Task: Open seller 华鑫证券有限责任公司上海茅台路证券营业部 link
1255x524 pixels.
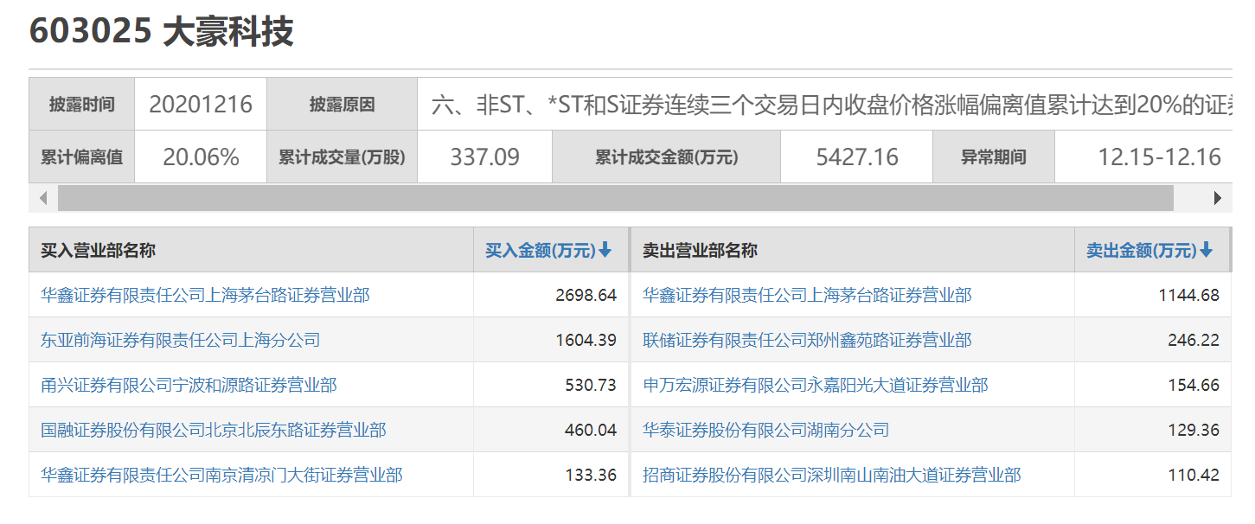Action: (x=807, y=296)
